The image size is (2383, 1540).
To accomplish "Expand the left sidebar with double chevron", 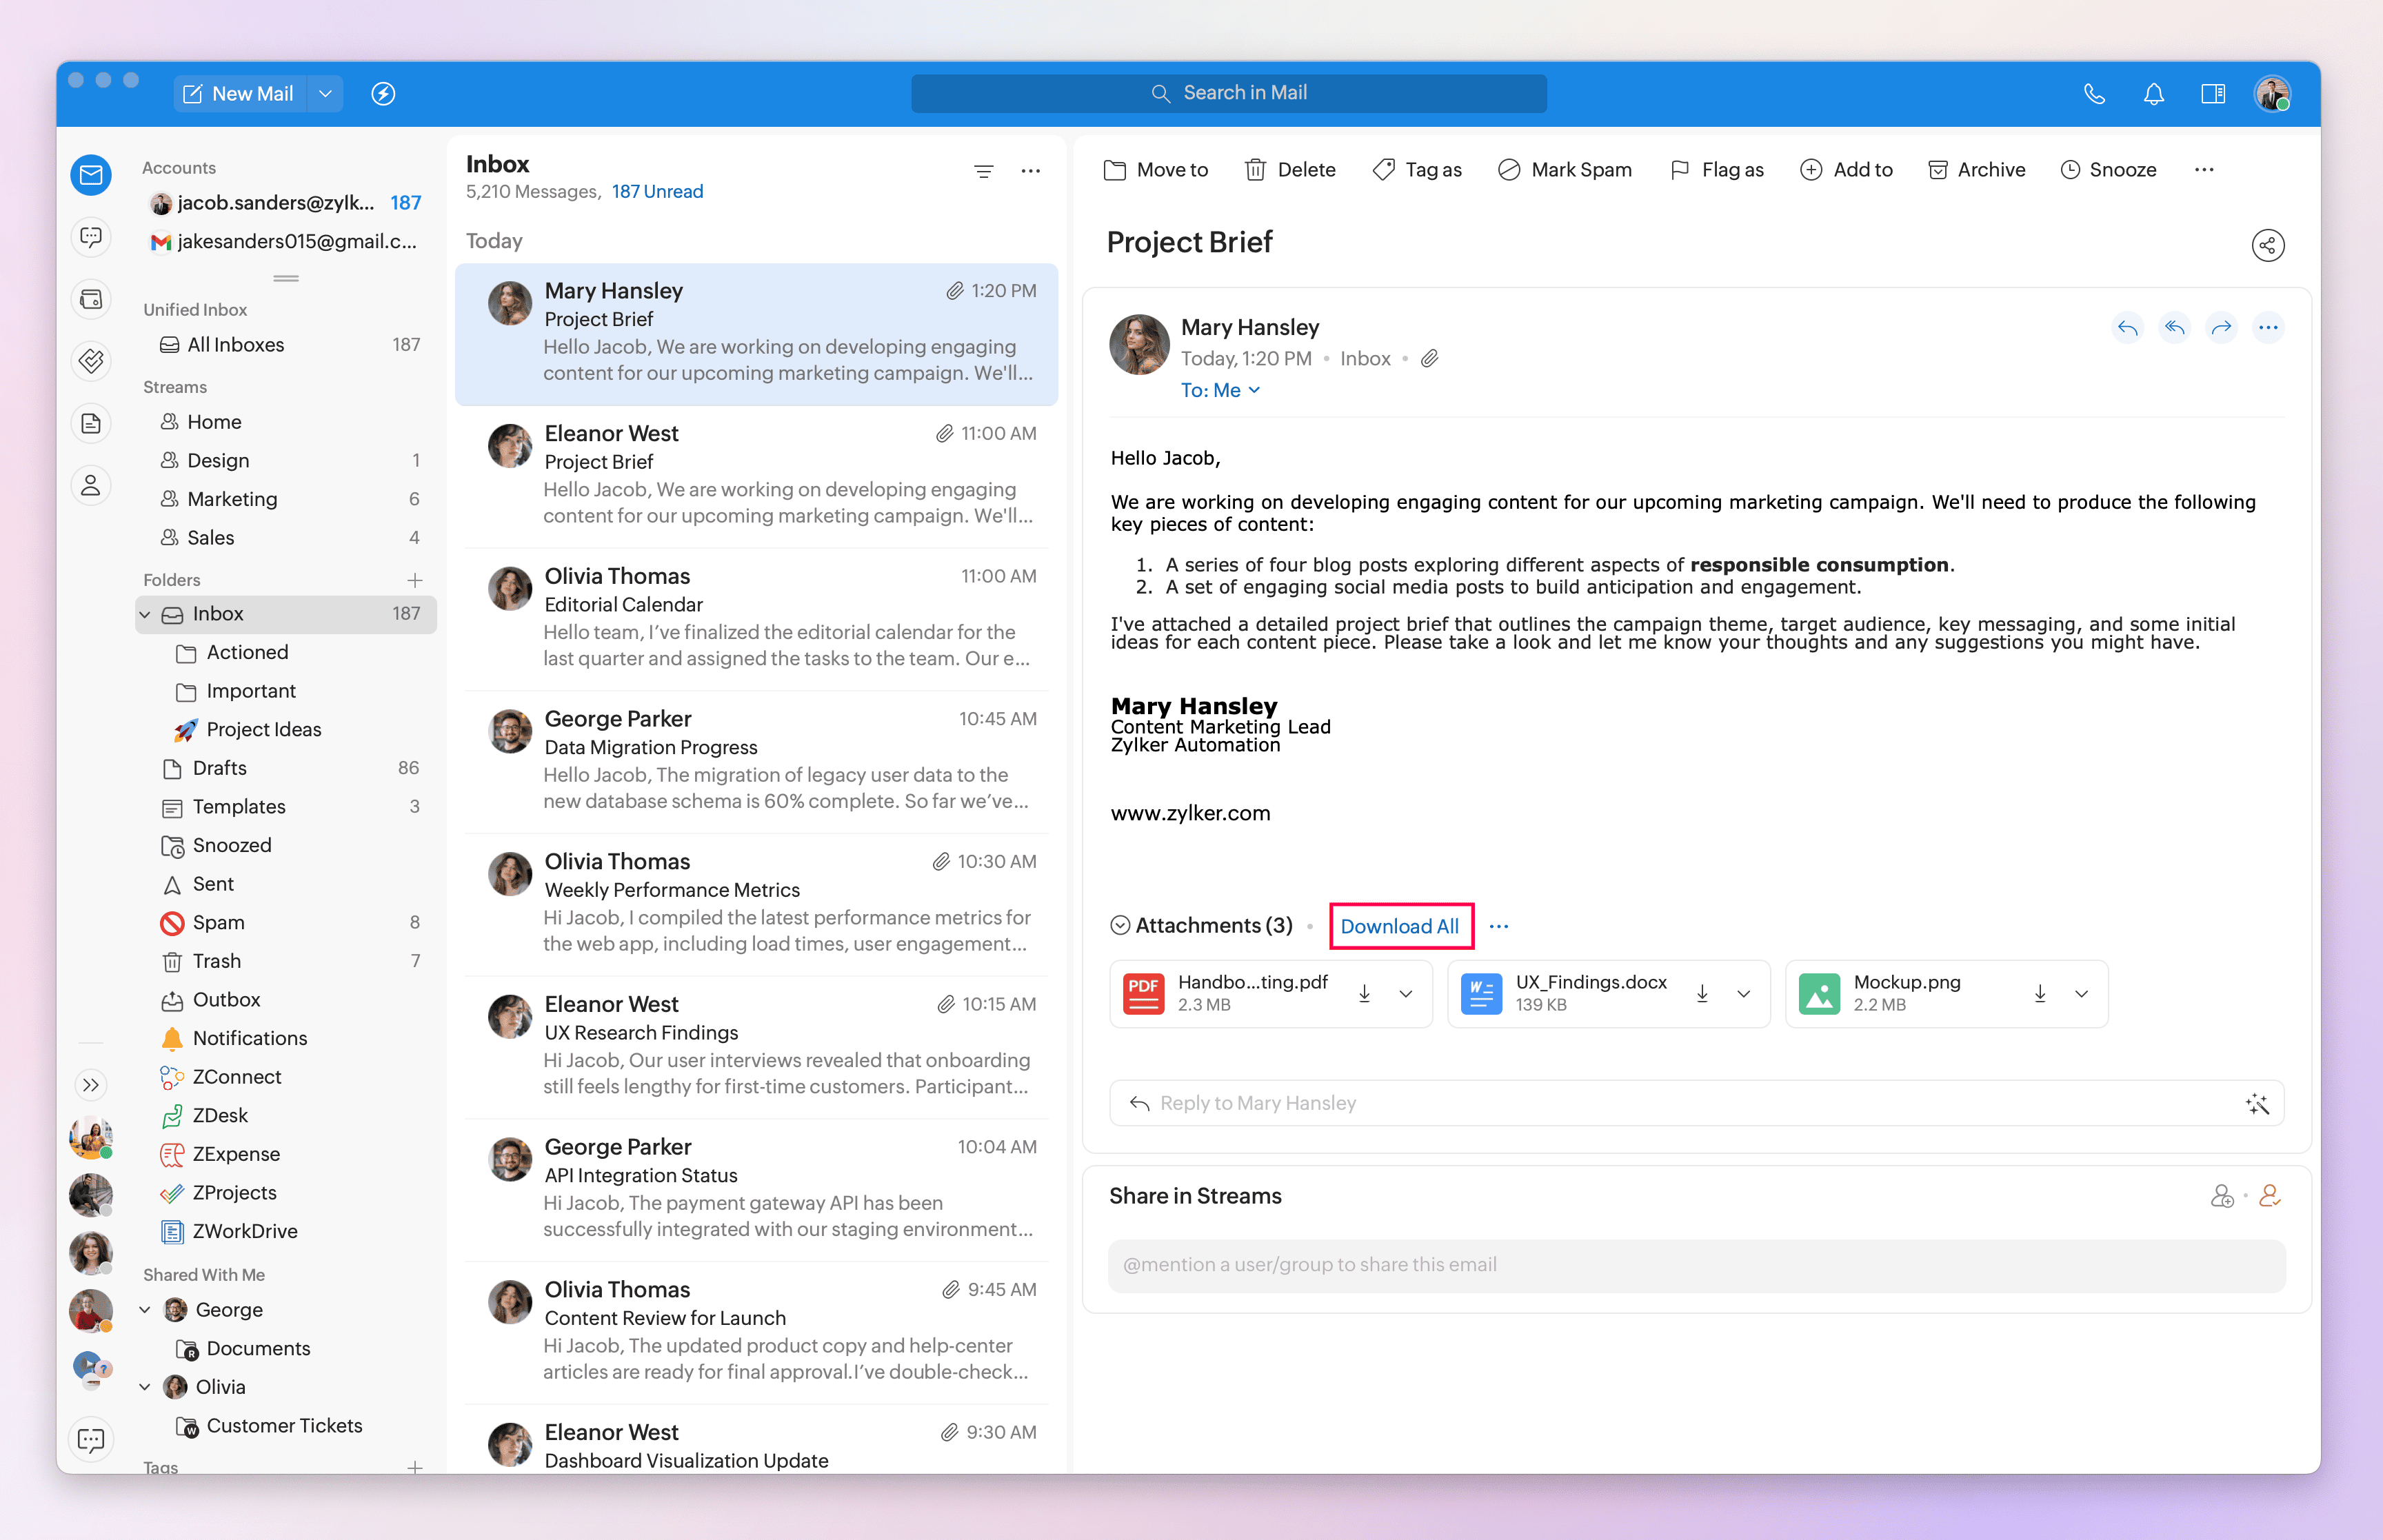I will pyautogui.click(x=91, y=1085).
